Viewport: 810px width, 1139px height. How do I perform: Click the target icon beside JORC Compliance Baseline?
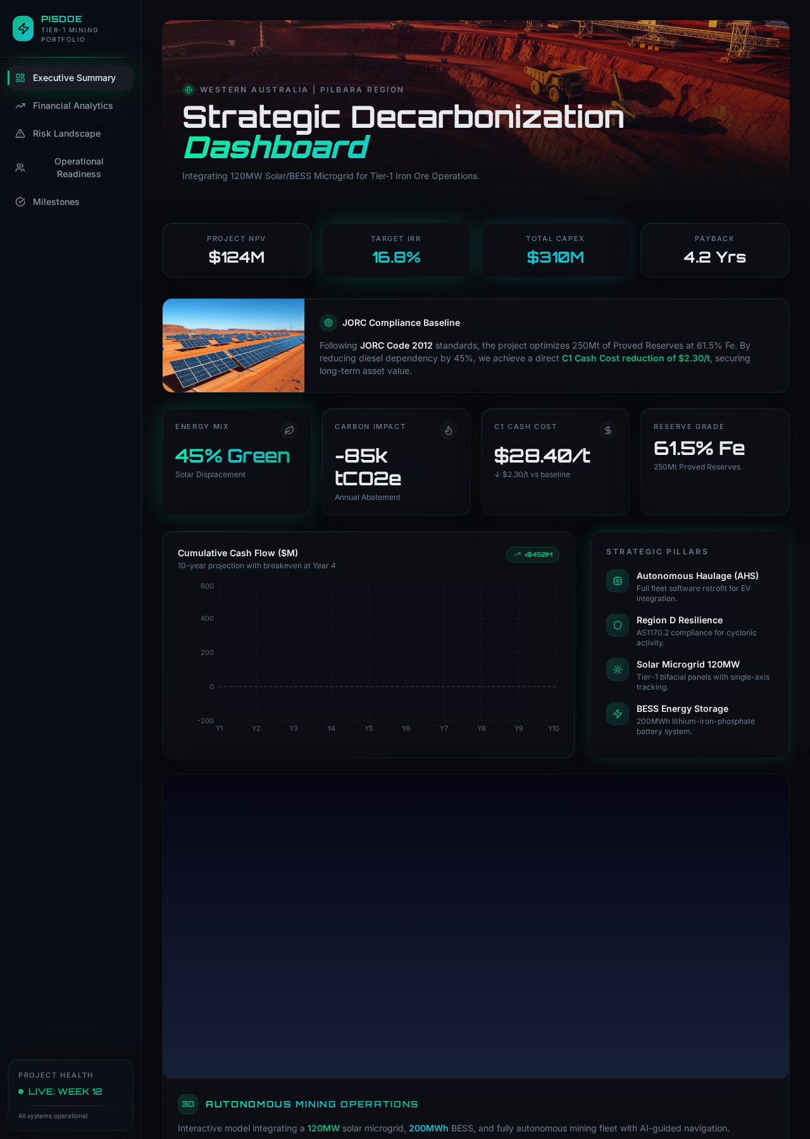click(x=328, y=323)
